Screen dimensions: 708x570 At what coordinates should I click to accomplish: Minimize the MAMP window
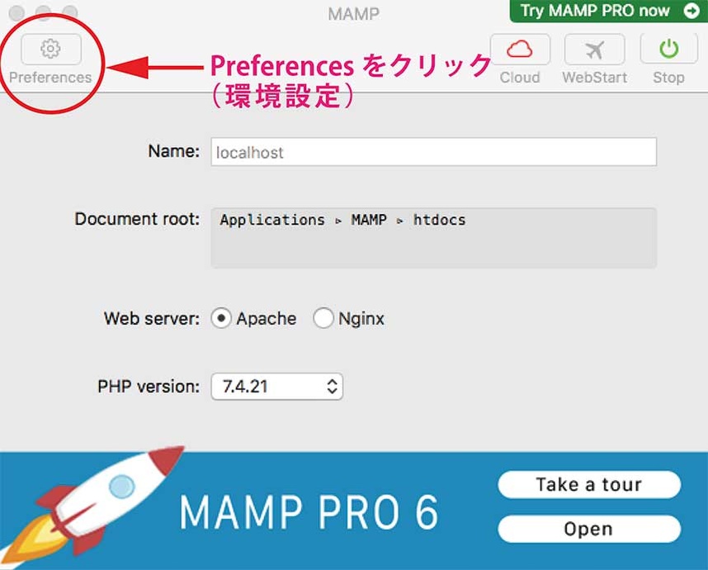pos(43,13)
